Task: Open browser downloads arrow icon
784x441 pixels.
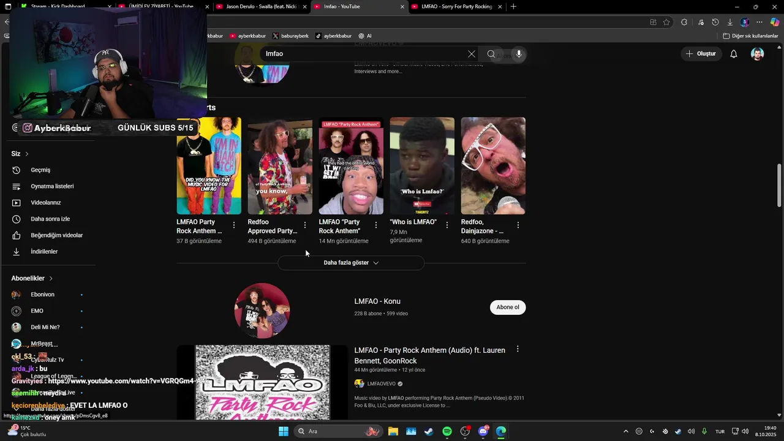Action: click(730, 22)
